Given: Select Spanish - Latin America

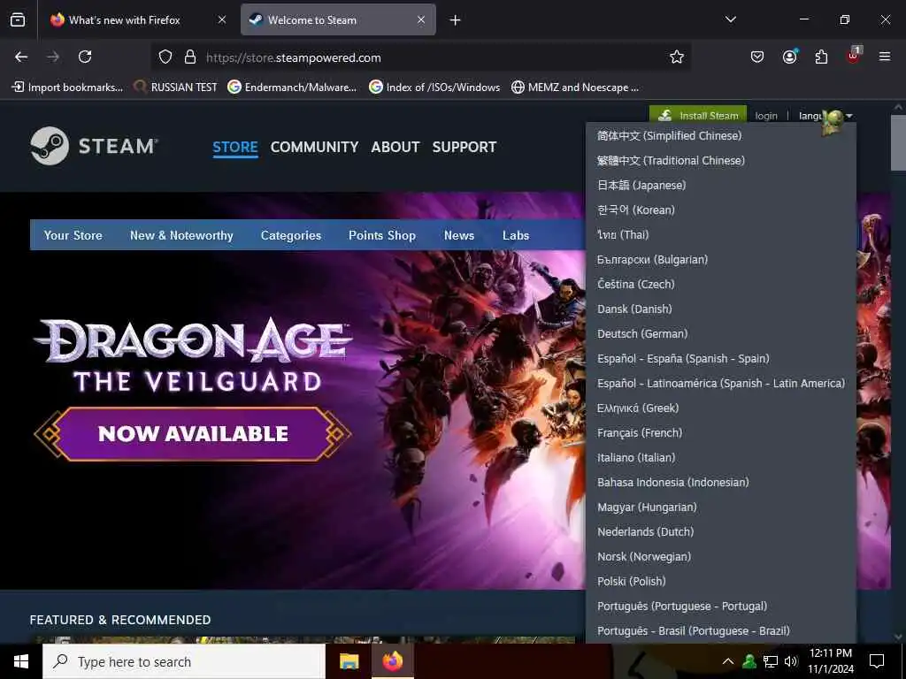Looking at the screenshot, I should (x=721, y=384).
